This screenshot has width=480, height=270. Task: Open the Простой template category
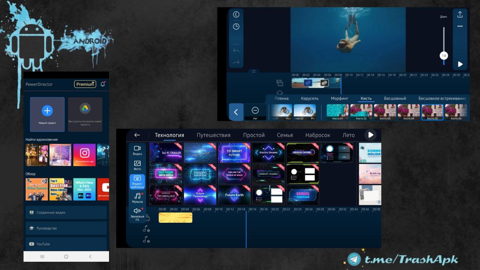tap(254, 135)
